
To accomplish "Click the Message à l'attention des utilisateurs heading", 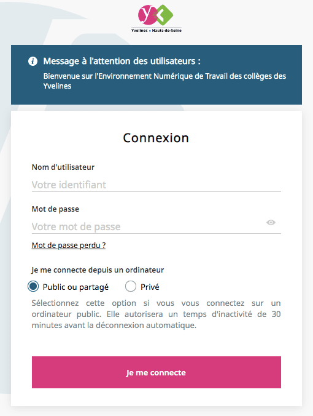I will pos(122,62).
